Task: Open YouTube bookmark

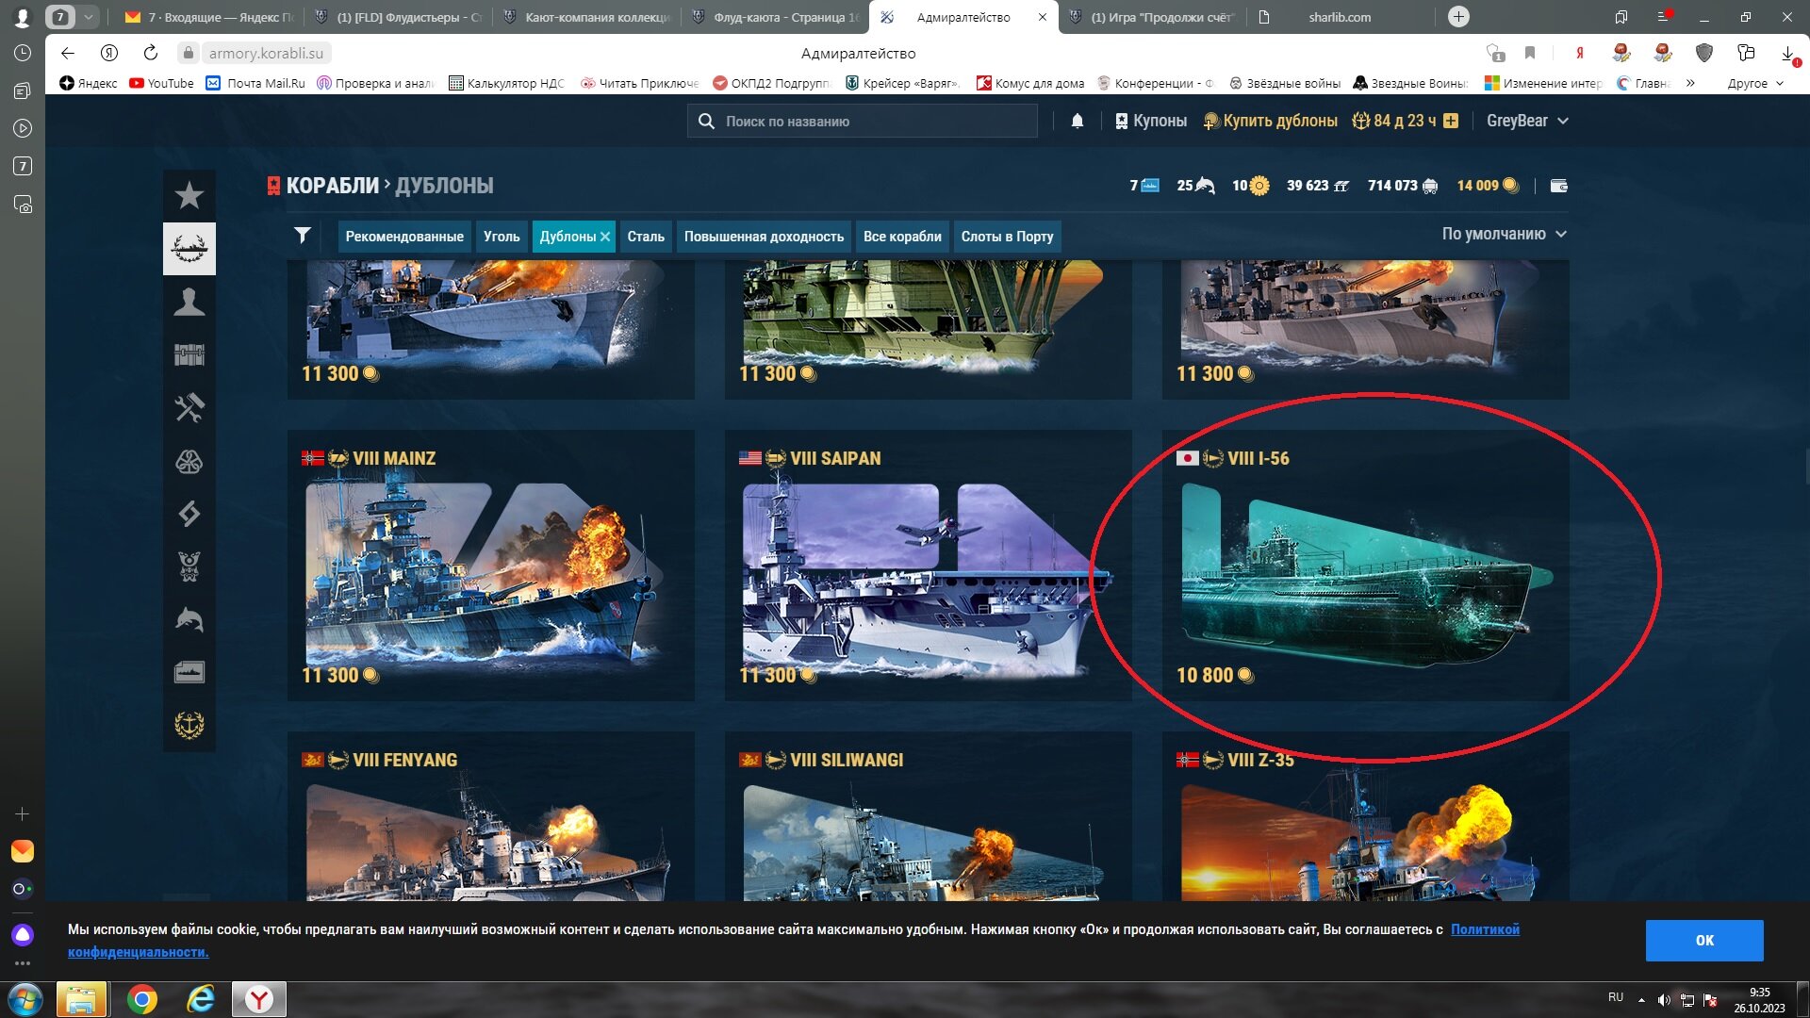Action: coord(161,83)
